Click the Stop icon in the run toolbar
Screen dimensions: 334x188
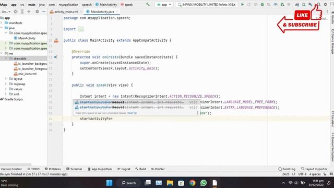tap(289, 4)
